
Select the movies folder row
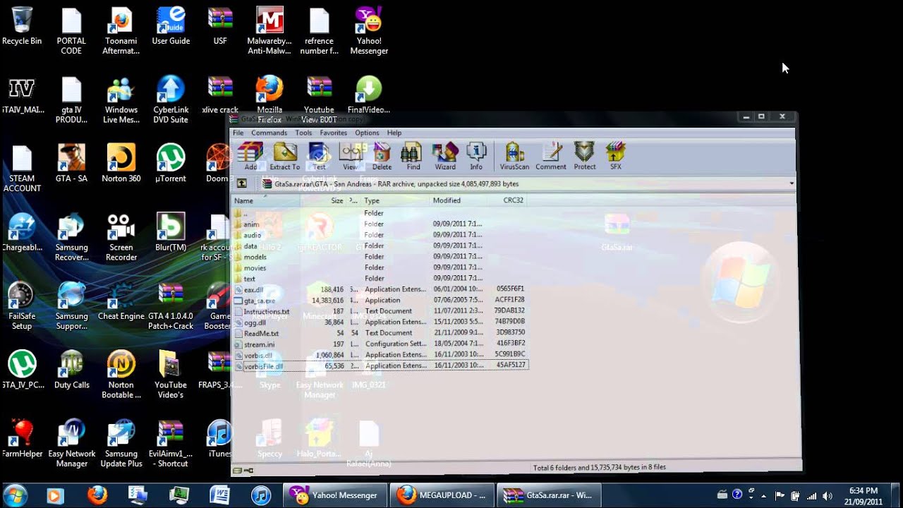point(380,267)
